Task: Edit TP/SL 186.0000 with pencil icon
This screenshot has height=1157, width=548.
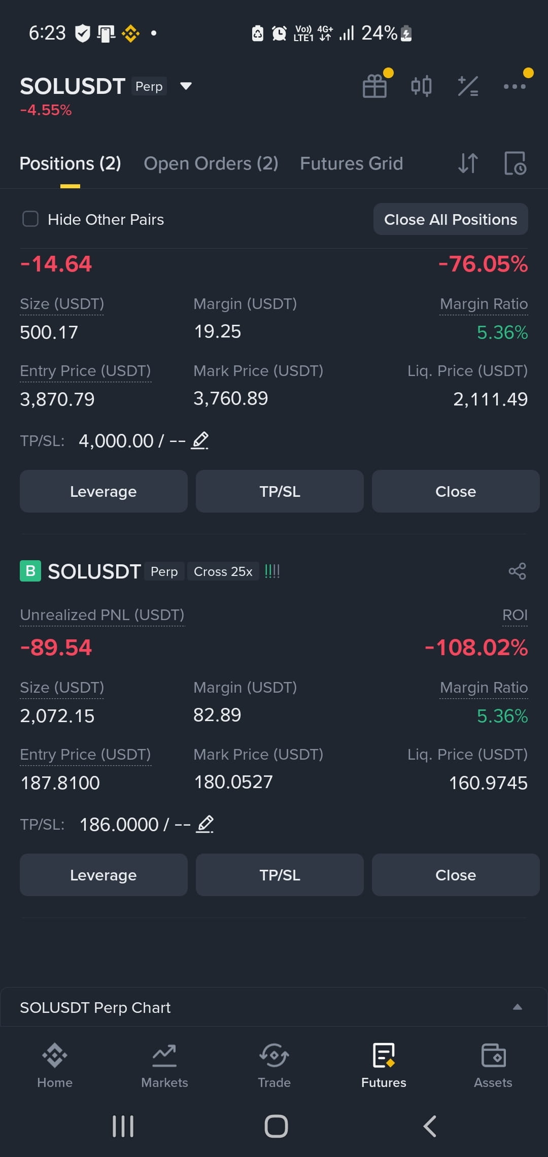Action: click(205, 824)
